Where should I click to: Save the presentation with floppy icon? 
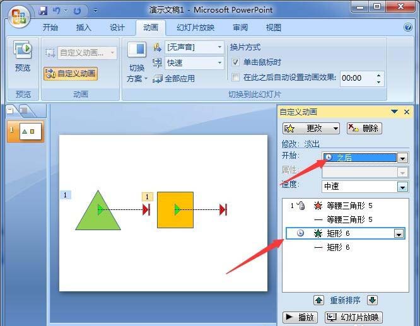pyautogui.click(x=43, y=11)
